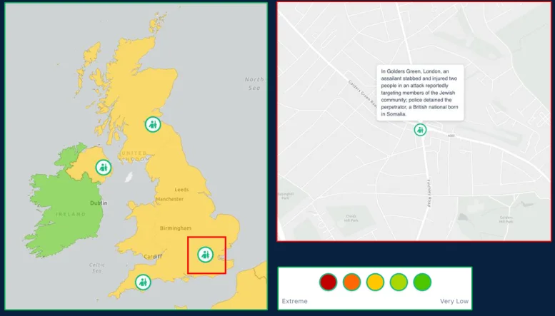Click the Leeds city label
This screenshot has width=555, height=316.
pos(181,190)
